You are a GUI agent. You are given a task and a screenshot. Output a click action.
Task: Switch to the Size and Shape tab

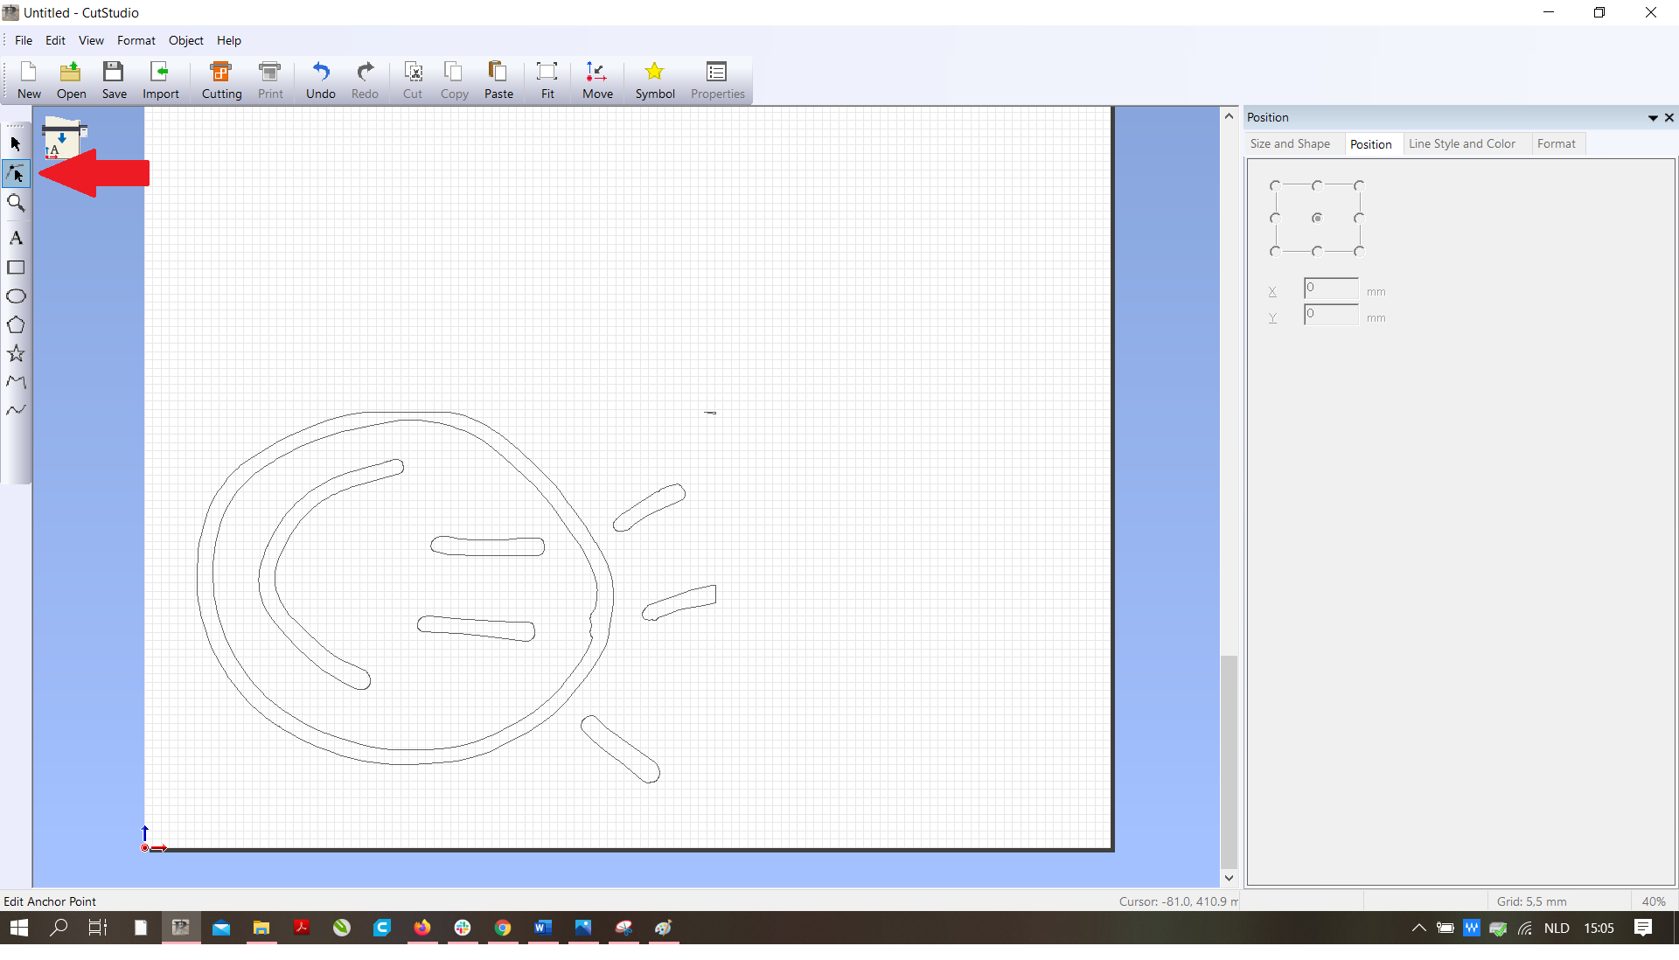click(1290, 144)
